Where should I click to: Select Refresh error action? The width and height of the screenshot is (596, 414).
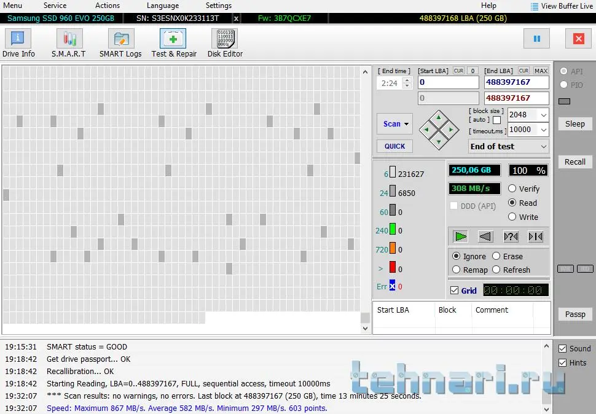click(x=511, y=270)
